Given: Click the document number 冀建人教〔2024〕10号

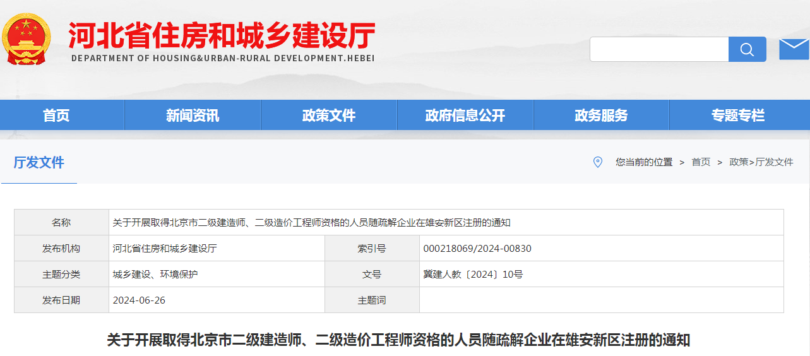Looking at the screenshot, I should pyautogui.click(x=473, y=275).
